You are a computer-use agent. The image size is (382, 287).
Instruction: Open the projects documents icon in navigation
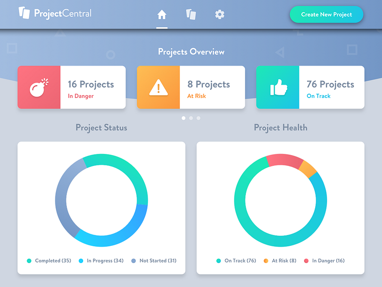(191, 15)
